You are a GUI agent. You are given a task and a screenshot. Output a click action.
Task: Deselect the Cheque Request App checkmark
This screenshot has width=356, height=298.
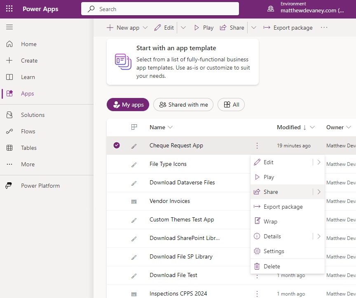[117, 145]
